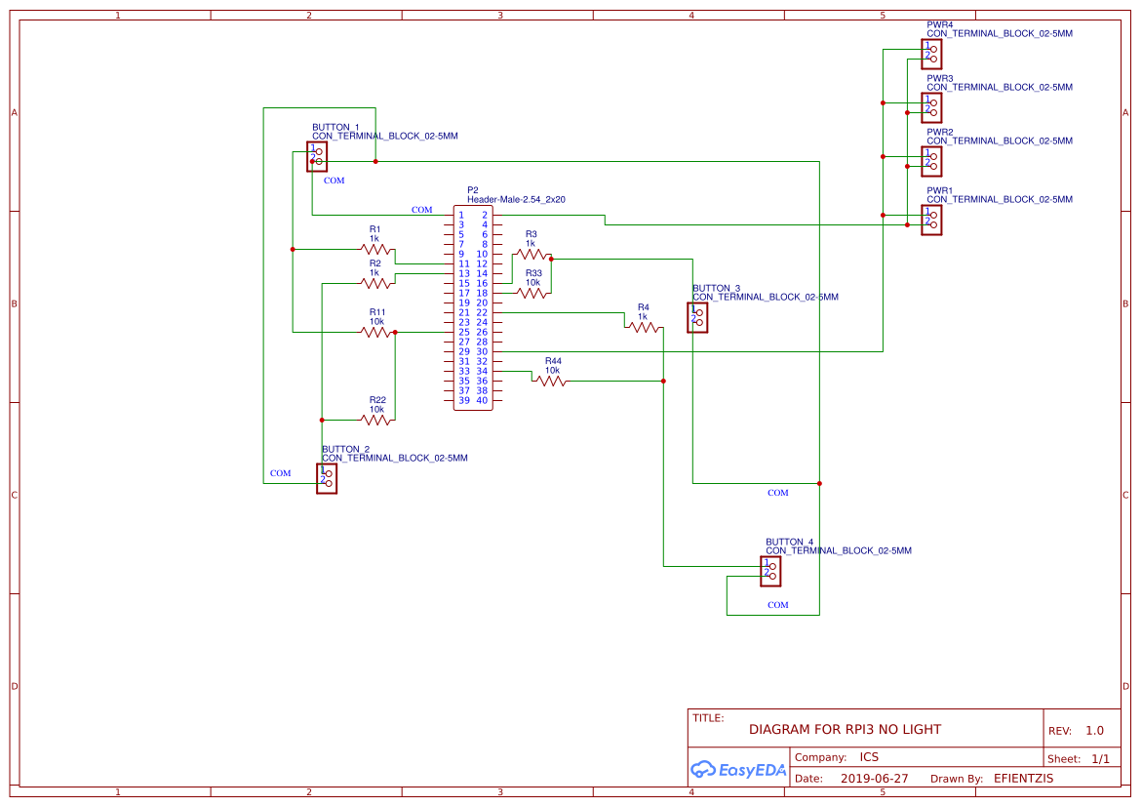Select the R44 10k resistor symbol

click(551, 380)
